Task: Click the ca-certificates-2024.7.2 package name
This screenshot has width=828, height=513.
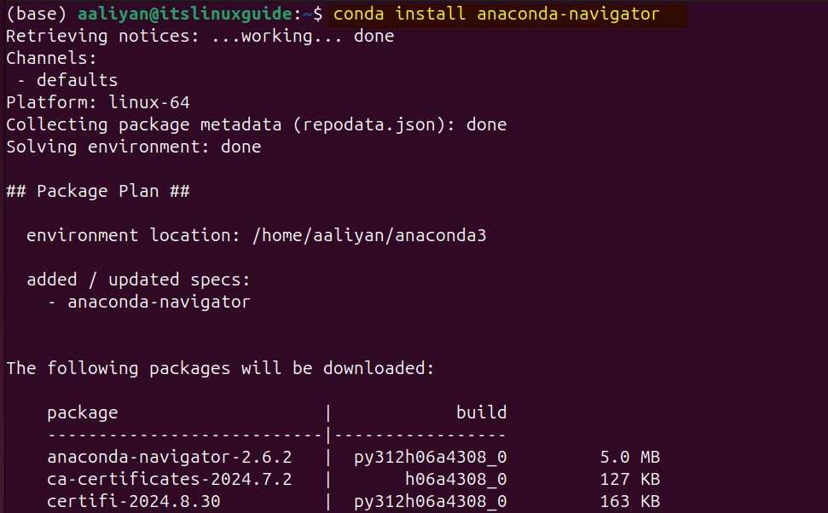Action: [x=169, y=479]
